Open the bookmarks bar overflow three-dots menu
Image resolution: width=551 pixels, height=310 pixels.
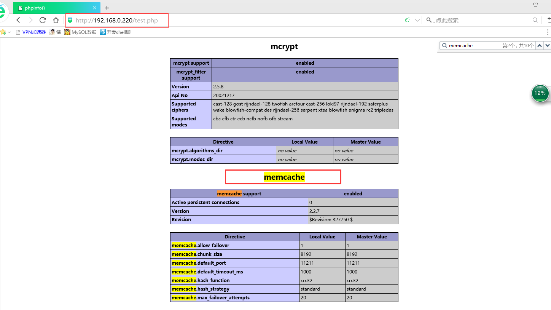548,32
